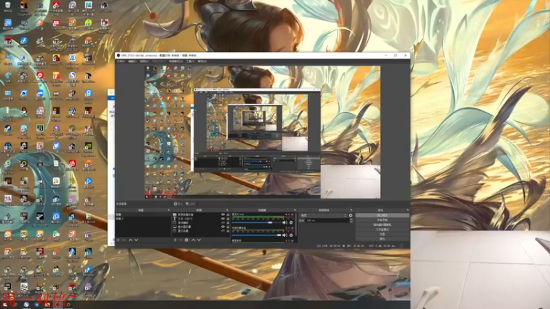Open the 编辑 menu in OBS
This screenshot has height=309, width=550.
tap(132, 61)
